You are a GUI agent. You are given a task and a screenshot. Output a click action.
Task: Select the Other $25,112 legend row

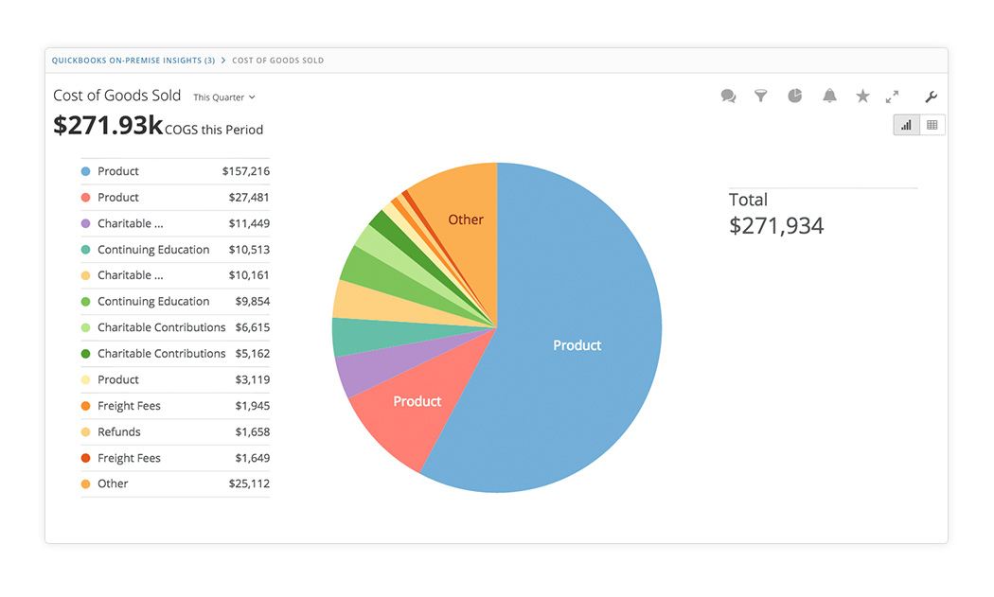pyautogui.click(x=175, y=483)
